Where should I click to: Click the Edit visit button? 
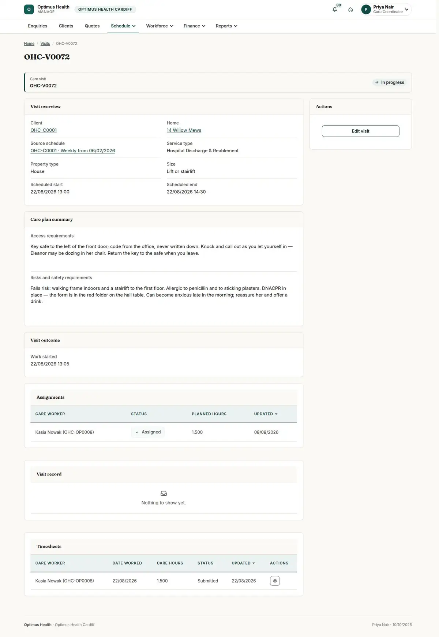(x=360, y=131)
